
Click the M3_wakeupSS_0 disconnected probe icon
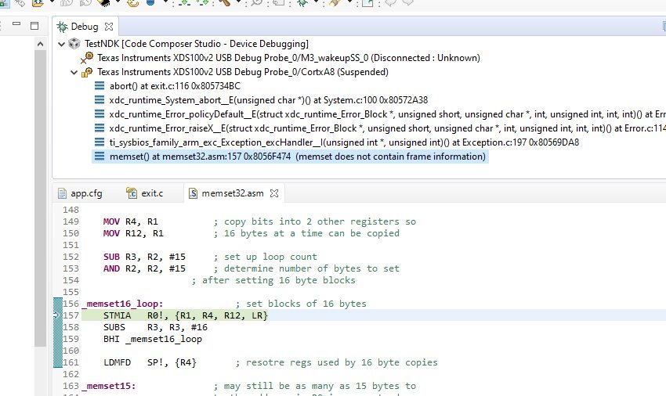[87, 58]
